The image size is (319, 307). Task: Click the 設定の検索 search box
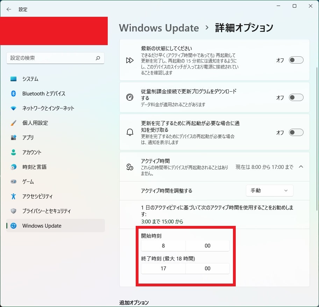55,58
